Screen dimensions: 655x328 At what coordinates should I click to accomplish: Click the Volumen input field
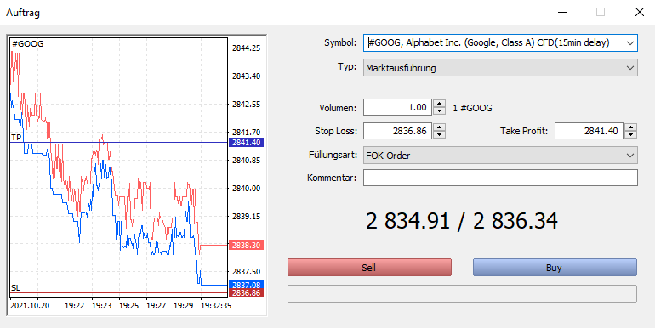pos(397,108)
